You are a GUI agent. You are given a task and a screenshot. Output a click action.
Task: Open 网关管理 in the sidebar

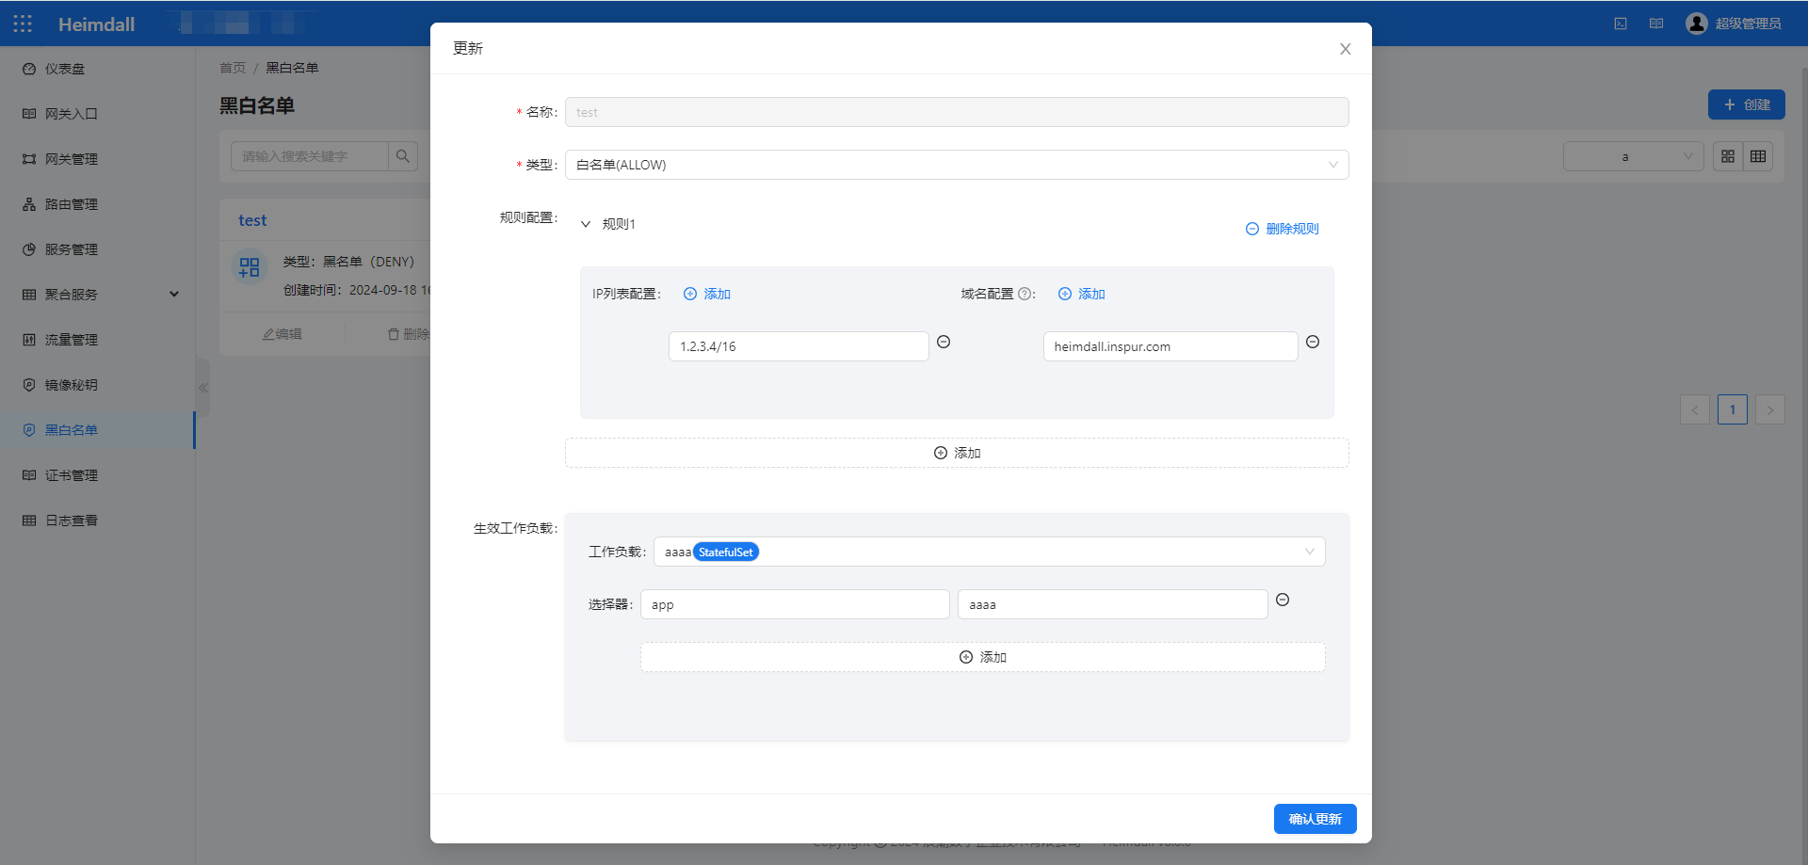[98, 159]
